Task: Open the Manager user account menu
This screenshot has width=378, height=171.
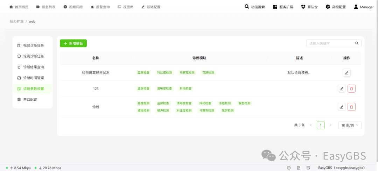Action: tap(364, 7)
